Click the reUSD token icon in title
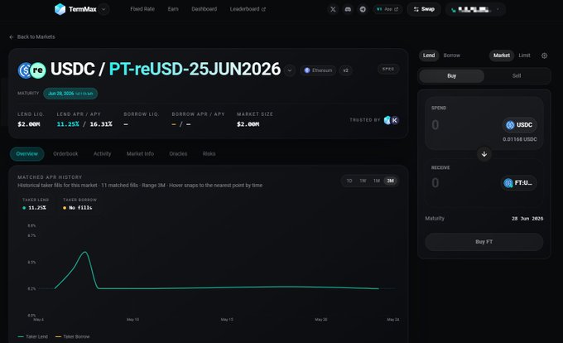The height and width of the screenshot is (343, 563). pyautogui.click(x=38, y=70)
